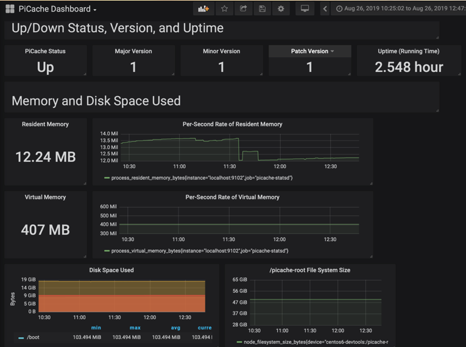The height and width of the screenshot is (347, 466).
Task: Shift time range back with left arrow
Action: pos(325,9)
